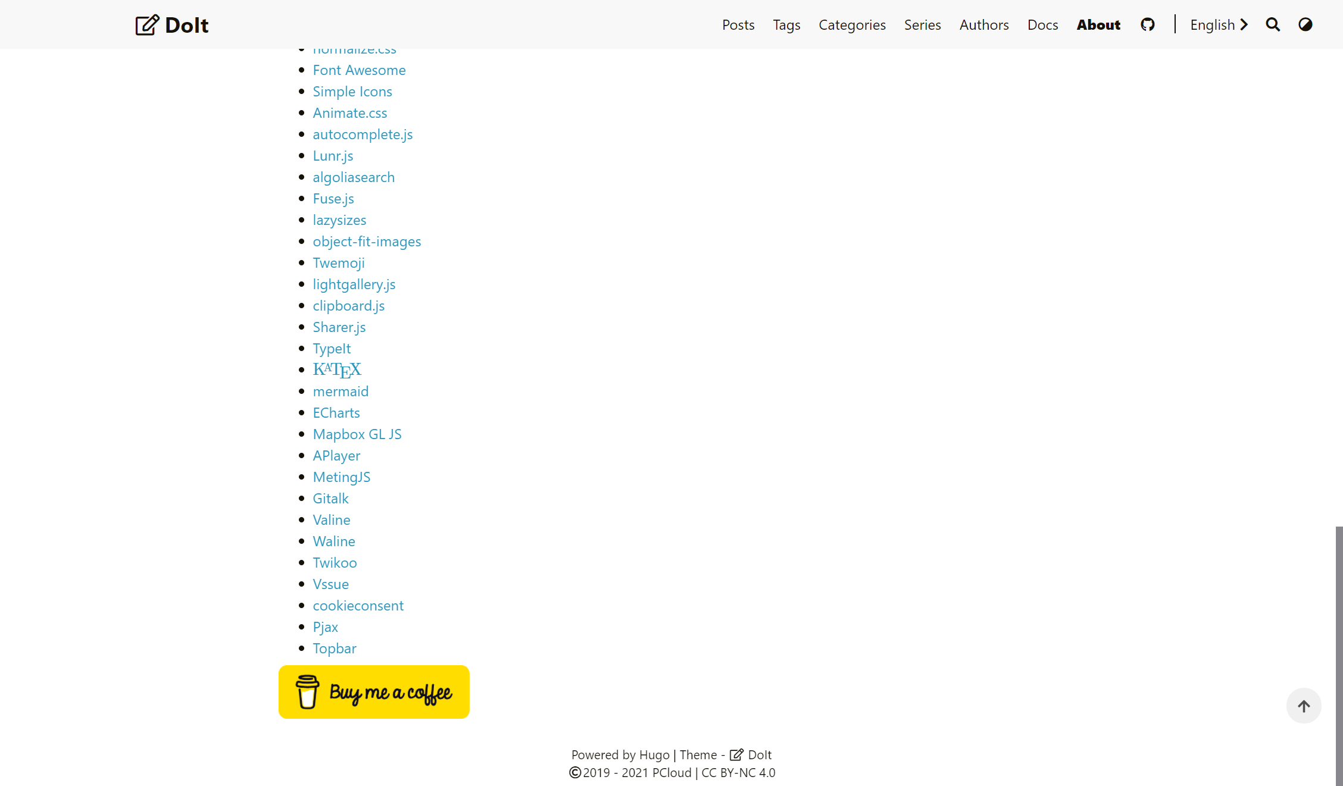
Task: Open the mermaid link
Action: point(341,392)
